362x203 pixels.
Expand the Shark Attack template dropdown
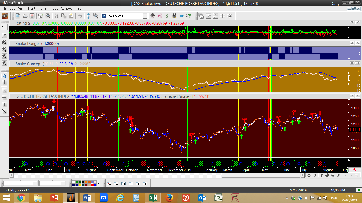click(145, 16)
